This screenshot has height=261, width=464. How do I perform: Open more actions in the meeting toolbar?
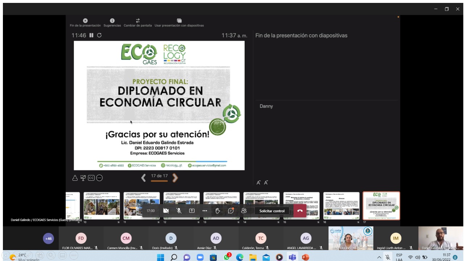coord(205,211)
